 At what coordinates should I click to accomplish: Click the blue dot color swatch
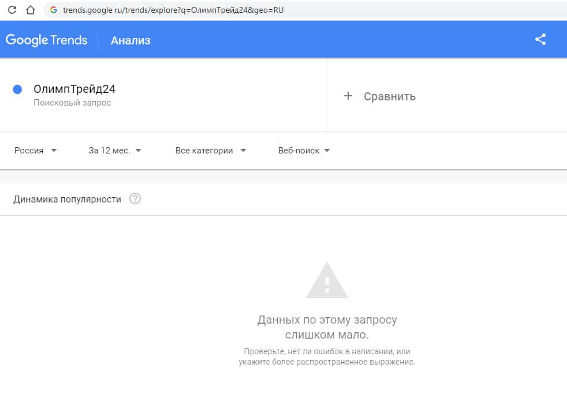click(x=17, y=89)
